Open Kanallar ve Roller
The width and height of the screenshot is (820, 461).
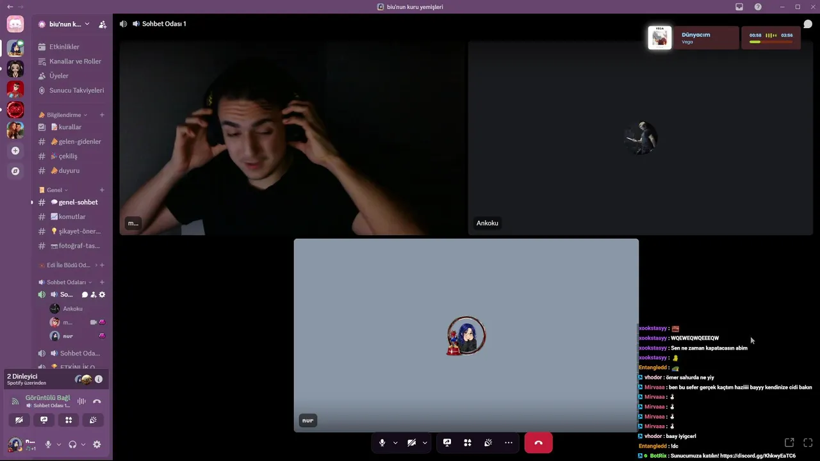70,61
